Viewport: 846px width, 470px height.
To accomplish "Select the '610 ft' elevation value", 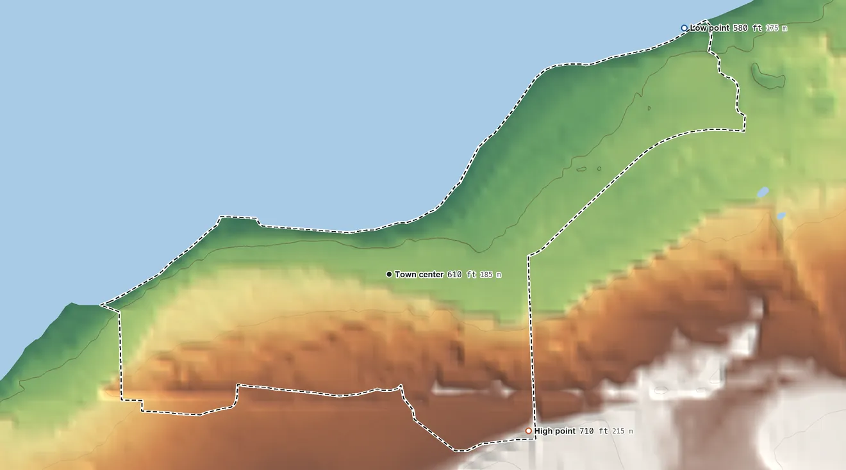I will [461, 275].
